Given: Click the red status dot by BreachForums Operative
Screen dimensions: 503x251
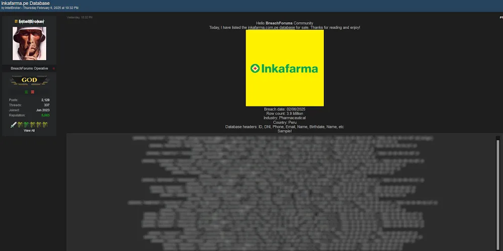Looking at the screenshot, I should click(54, 68).
